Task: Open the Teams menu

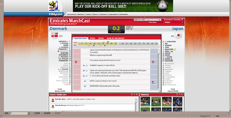Action: click(88, 14)
